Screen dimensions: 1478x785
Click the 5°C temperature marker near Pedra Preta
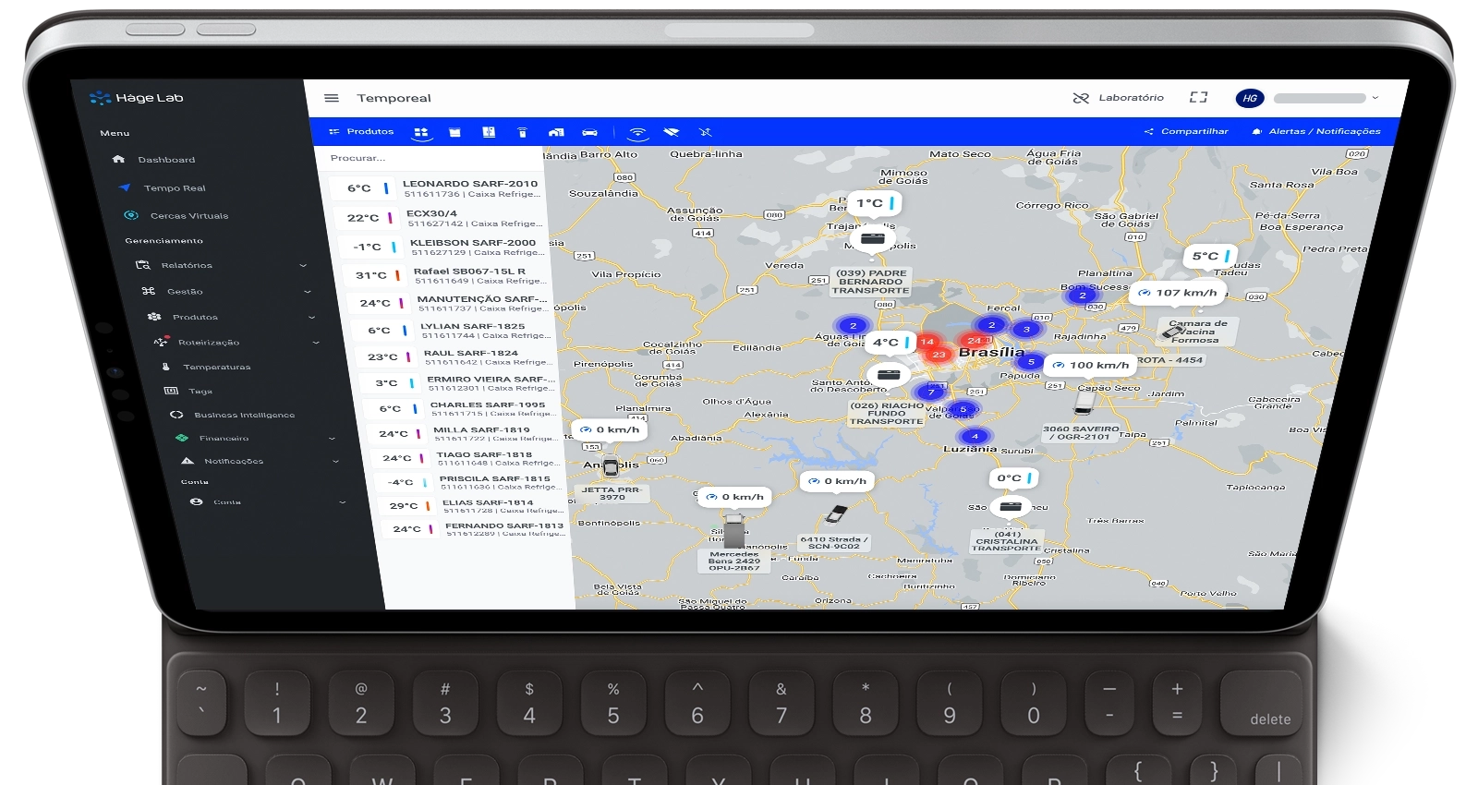pos(1211,256)
